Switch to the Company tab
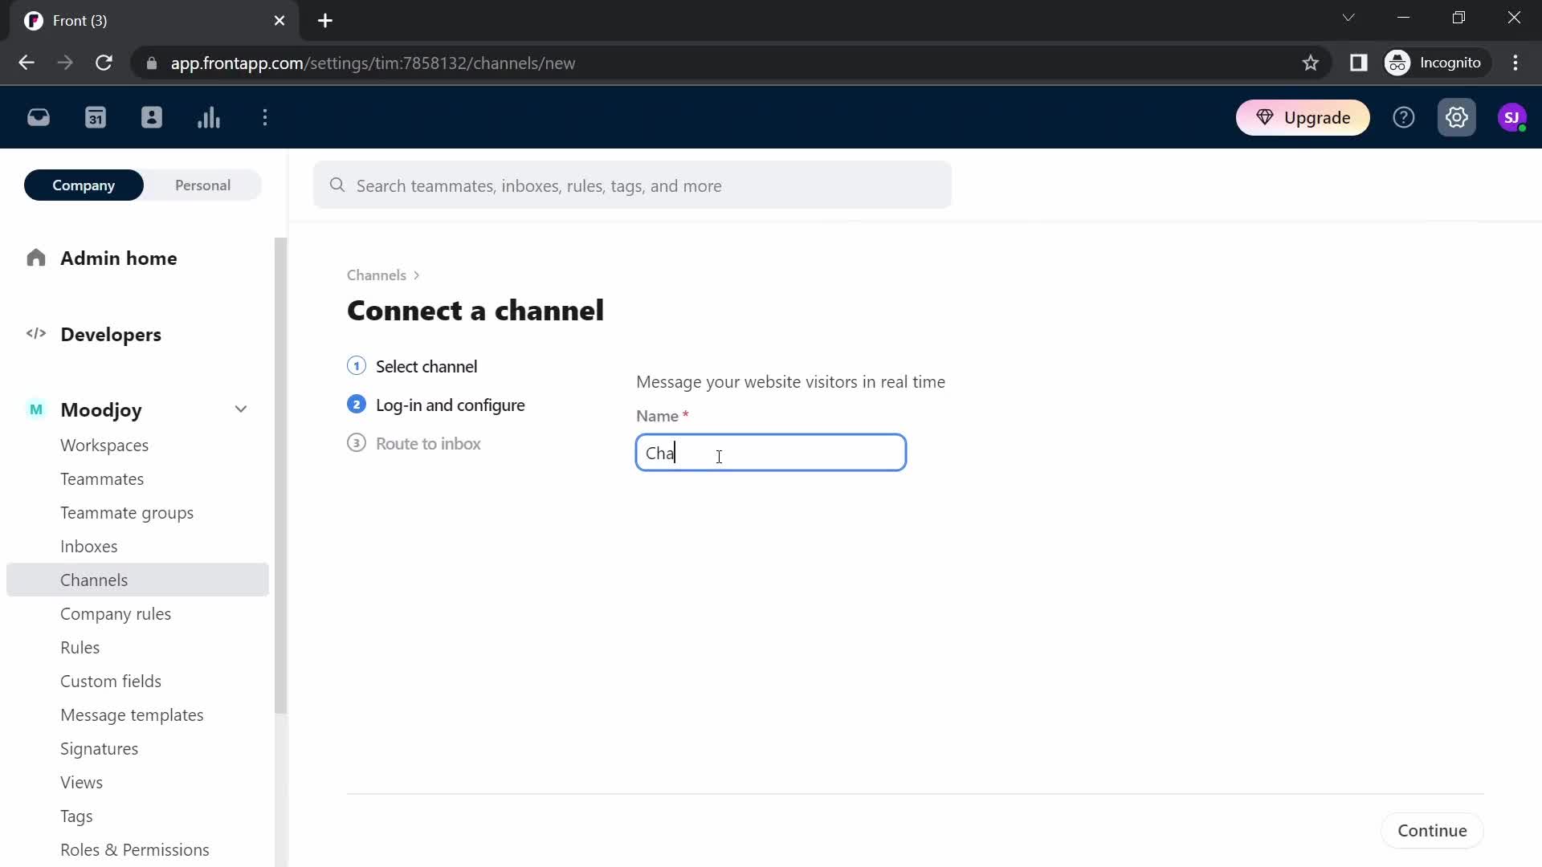This screenshot has width=1542, height=867. click(84, 185)
